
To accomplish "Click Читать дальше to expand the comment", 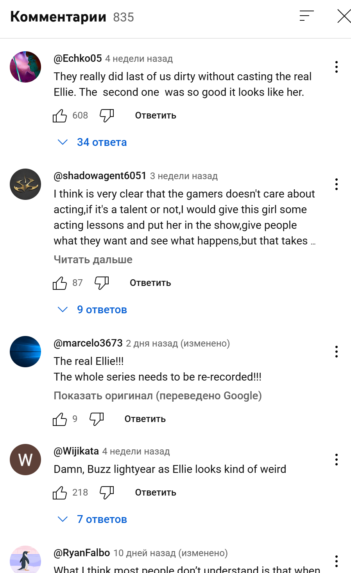I will (x=93, y=259).
